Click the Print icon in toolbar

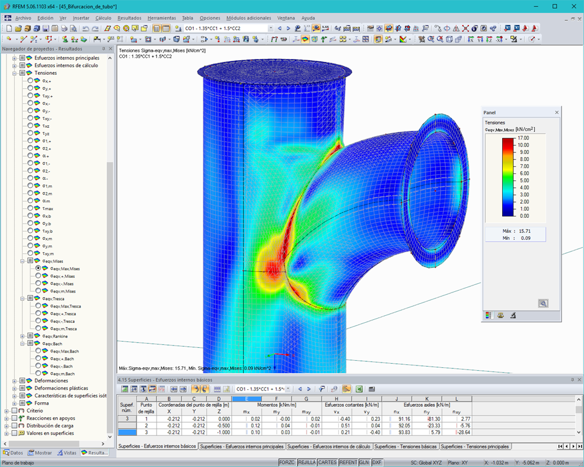(64, 28)
